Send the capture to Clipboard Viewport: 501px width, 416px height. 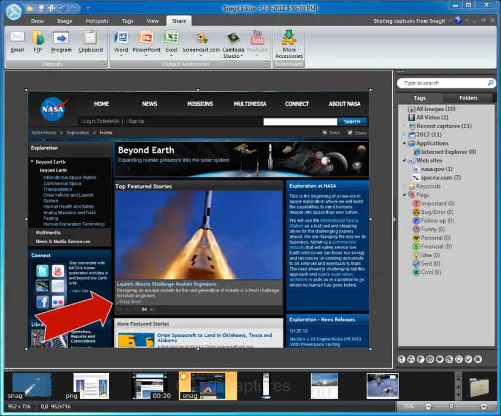point(91,42)
